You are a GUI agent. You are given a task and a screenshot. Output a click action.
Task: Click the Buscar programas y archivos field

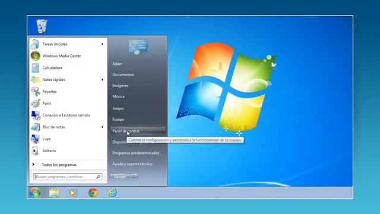click(x=67, y=177)
